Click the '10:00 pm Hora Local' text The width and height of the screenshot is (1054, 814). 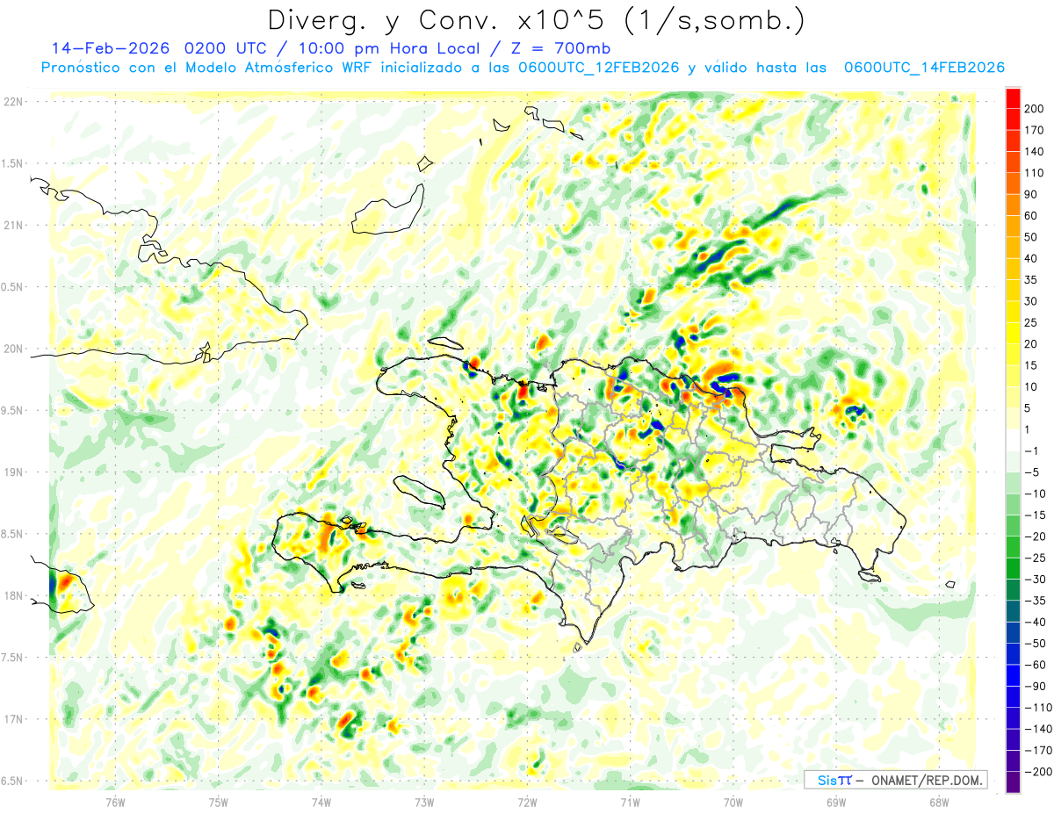389,48
